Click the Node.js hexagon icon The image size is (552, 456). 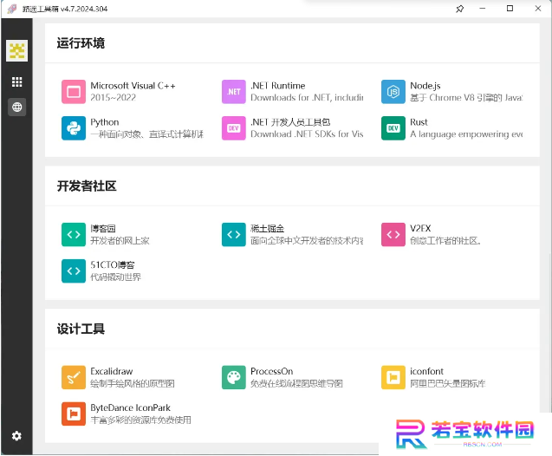[x=393, y=92]
